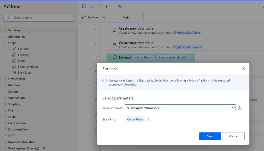The image size is (264, 151).
Task: Switch to the Main subflow tab
Action: point(126,18)
